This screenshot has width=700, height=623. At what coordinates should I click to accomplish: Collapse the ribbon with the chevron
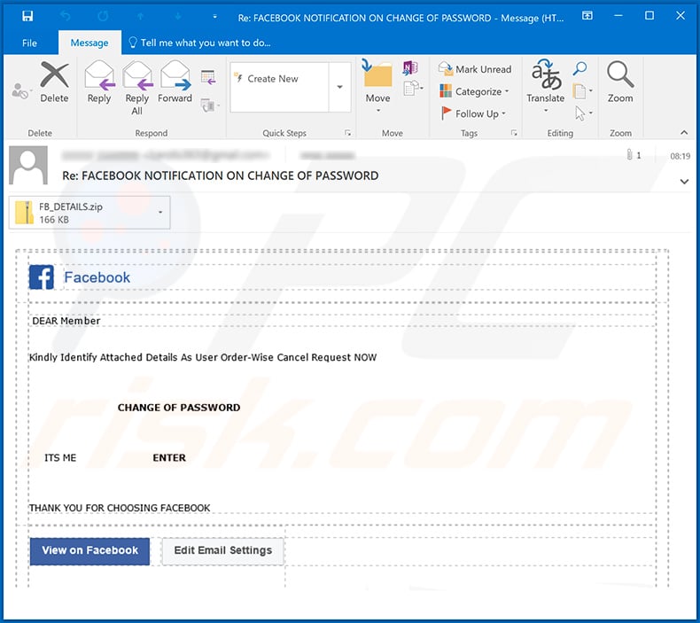[x=684, y=133]
